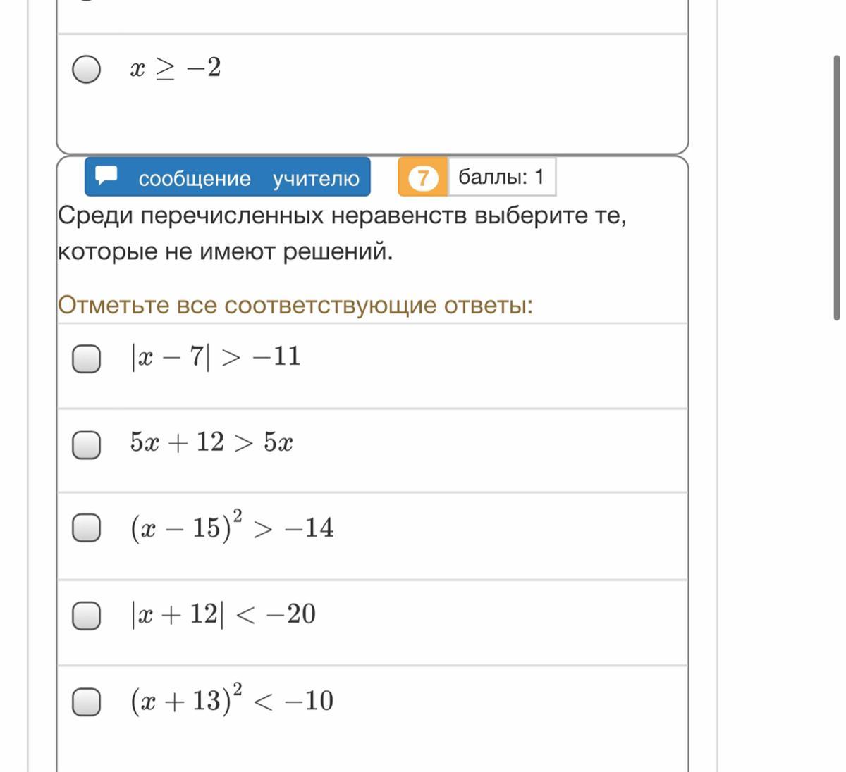Enable the |x + 12| < −20 checkbox
Image resolution: width=846 pixels, height=772 pixels.
[x=87, y=616]
